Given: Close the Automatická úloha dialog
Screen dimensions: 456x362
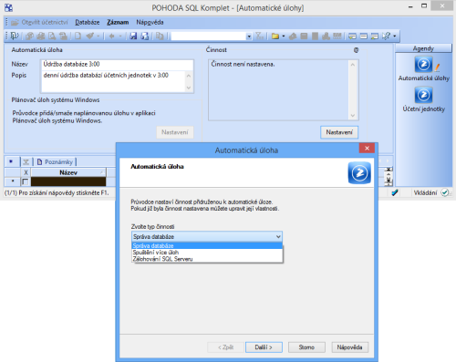Looking at the screenshot, I should point(367,148).
